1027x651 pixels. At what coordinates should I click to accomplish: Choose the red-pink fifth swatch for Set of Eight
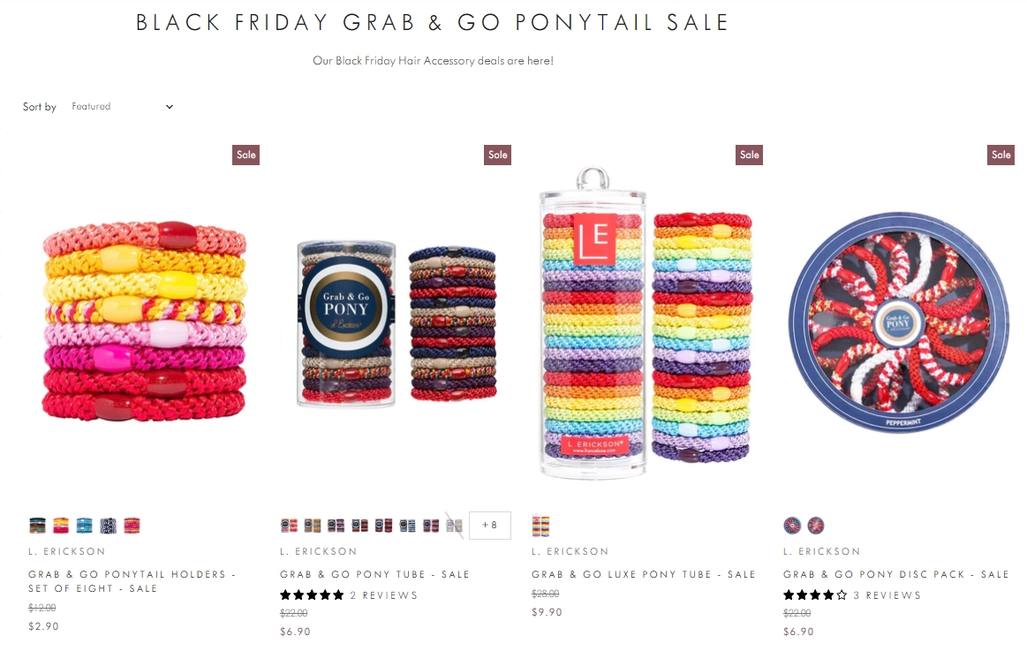[x=132, y=526]
